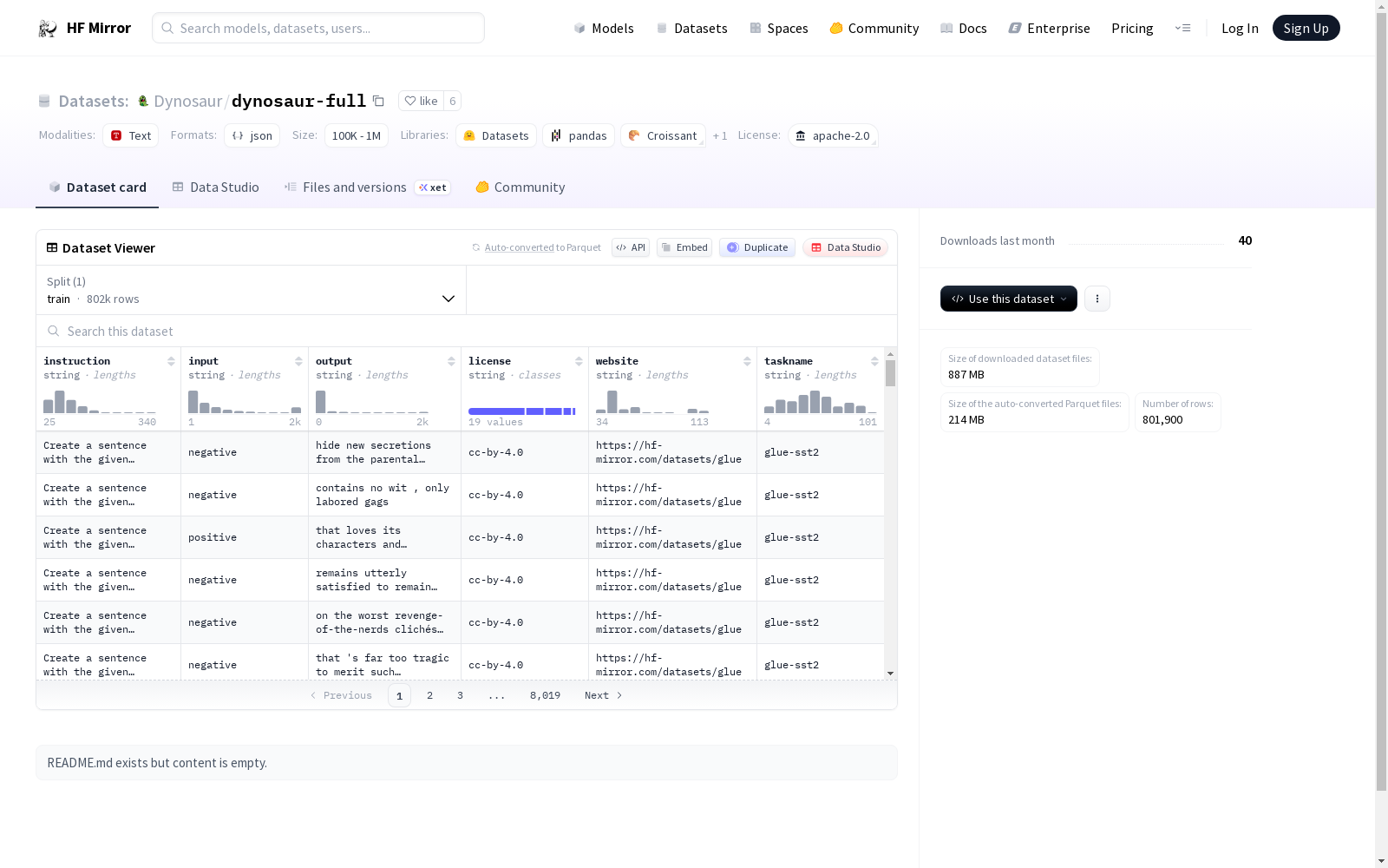
Task: Show additional libraries with +1
Action: (720, 136)
